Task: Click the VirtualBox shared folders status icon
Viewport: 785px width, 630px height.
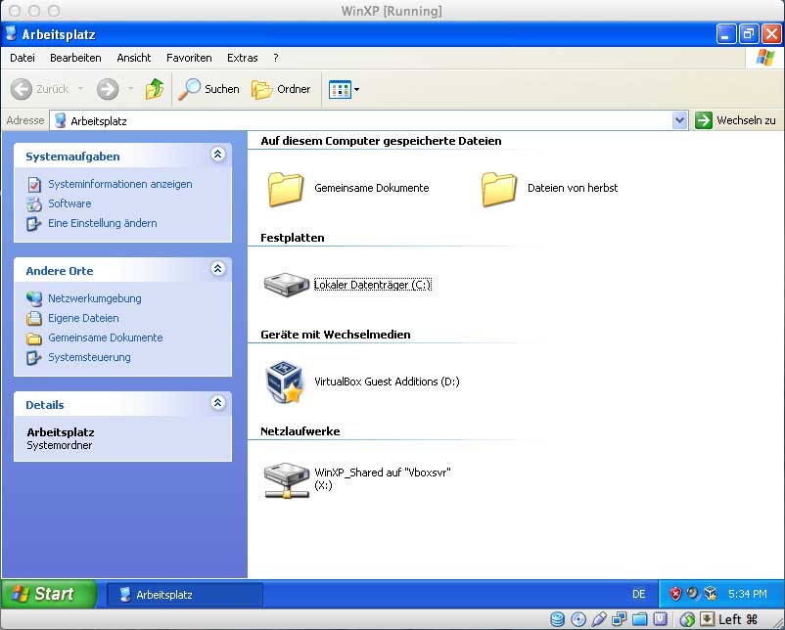Action: tap(639, 619)
